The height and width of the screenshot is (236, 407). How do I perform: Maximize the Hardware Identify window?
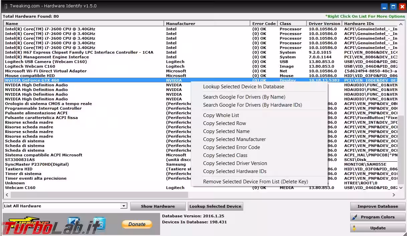(x=393, y=6)
